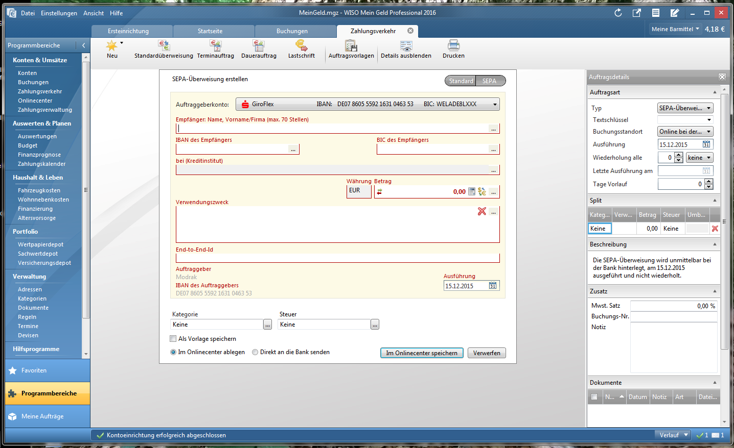Close the Auftragsdetails panel
The image size is (734, 448).
coord(722,77)
